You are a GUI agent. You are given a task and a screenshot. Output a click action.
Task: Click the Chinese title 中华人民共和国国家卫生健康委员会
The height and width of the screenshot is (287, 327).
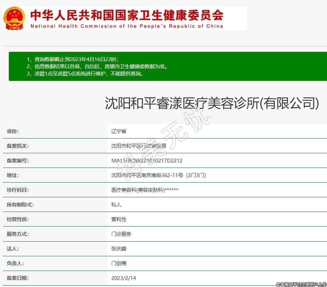coord(127,15)
